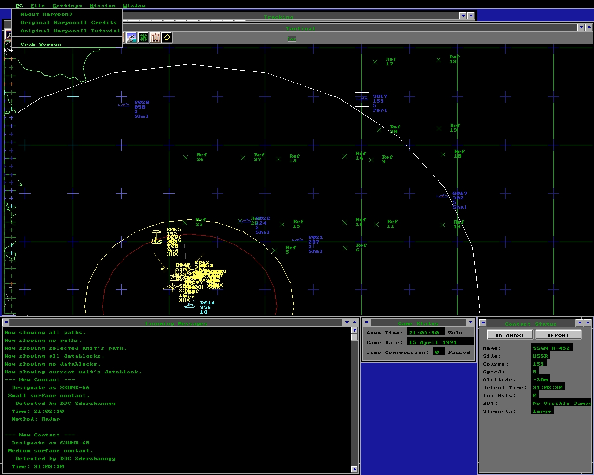
Task: Open the File menu
Action: (x=38, y=6)
